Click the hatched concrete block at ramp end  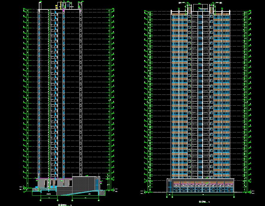pyautogui.click(x=102, y=192)
